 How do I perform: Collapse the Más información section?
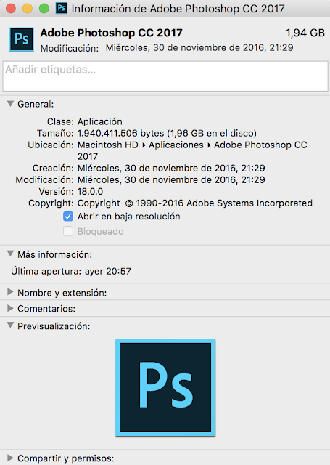10,254
